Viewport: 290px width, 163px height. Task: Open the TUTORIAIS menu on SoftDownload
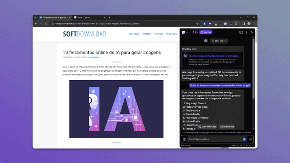(x=158, y=34)
